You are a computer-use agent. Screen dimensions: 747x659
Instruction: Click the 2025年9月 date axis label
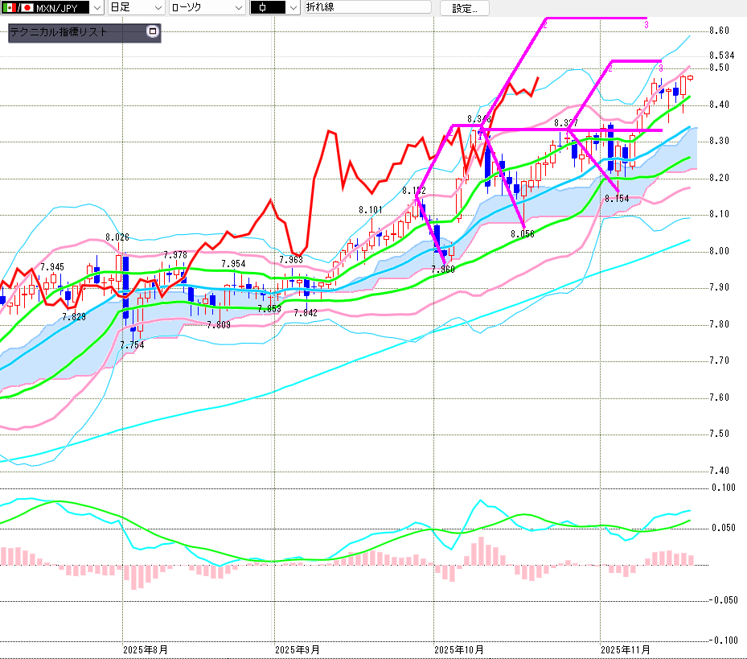[x=298, y=649]
